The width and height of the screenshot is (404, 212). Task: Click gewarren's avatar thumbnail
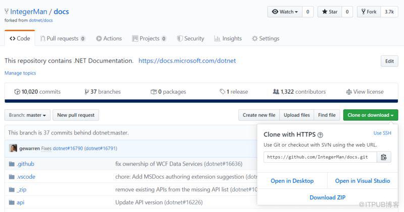coord(13,148)
